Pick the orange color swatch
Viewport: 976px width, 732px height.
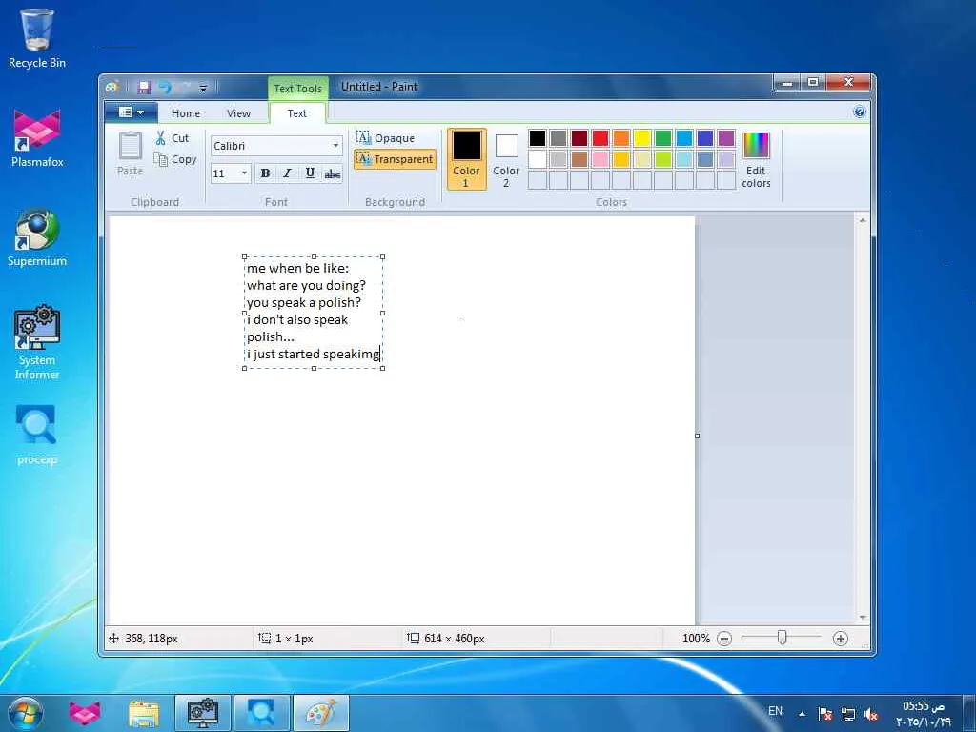click(x=621, y=137)
